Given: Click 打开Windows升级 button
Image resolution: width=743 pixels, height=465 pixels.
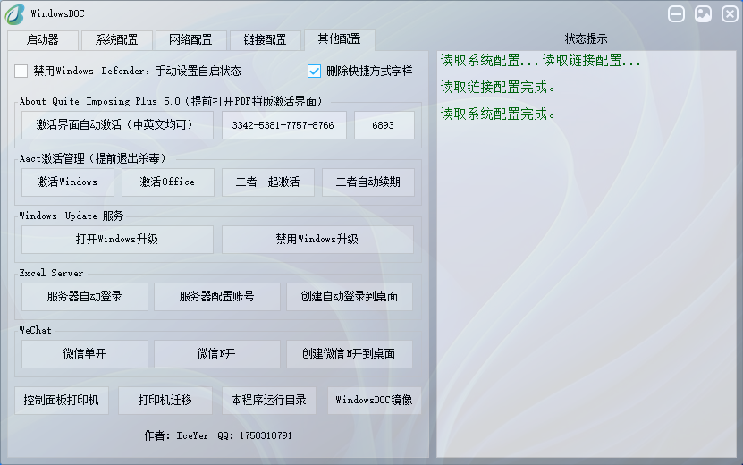Looking at the screenshot, I should (x=117, y=240).
